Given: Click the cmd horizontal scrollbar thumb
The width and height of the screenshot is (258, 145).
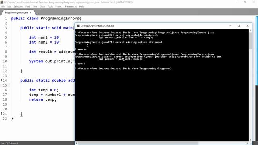Looking at the screenshot, I should 138,143.
